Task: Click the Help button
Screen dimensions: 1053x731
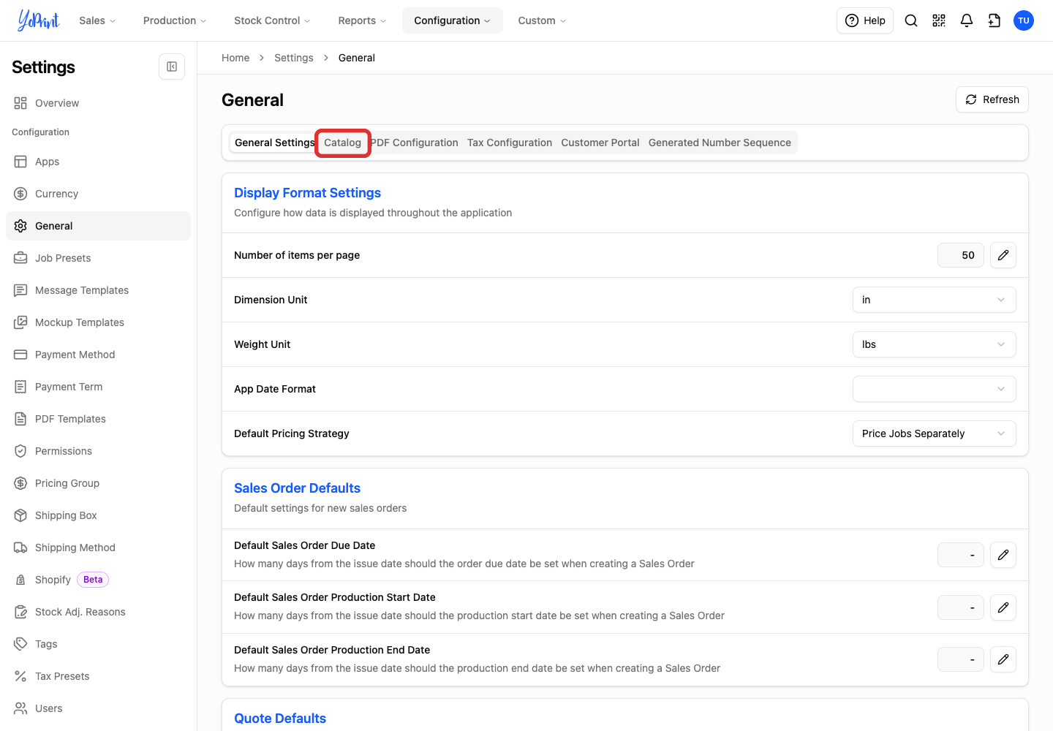Action: pyautogui.click(x=865, y=20)
